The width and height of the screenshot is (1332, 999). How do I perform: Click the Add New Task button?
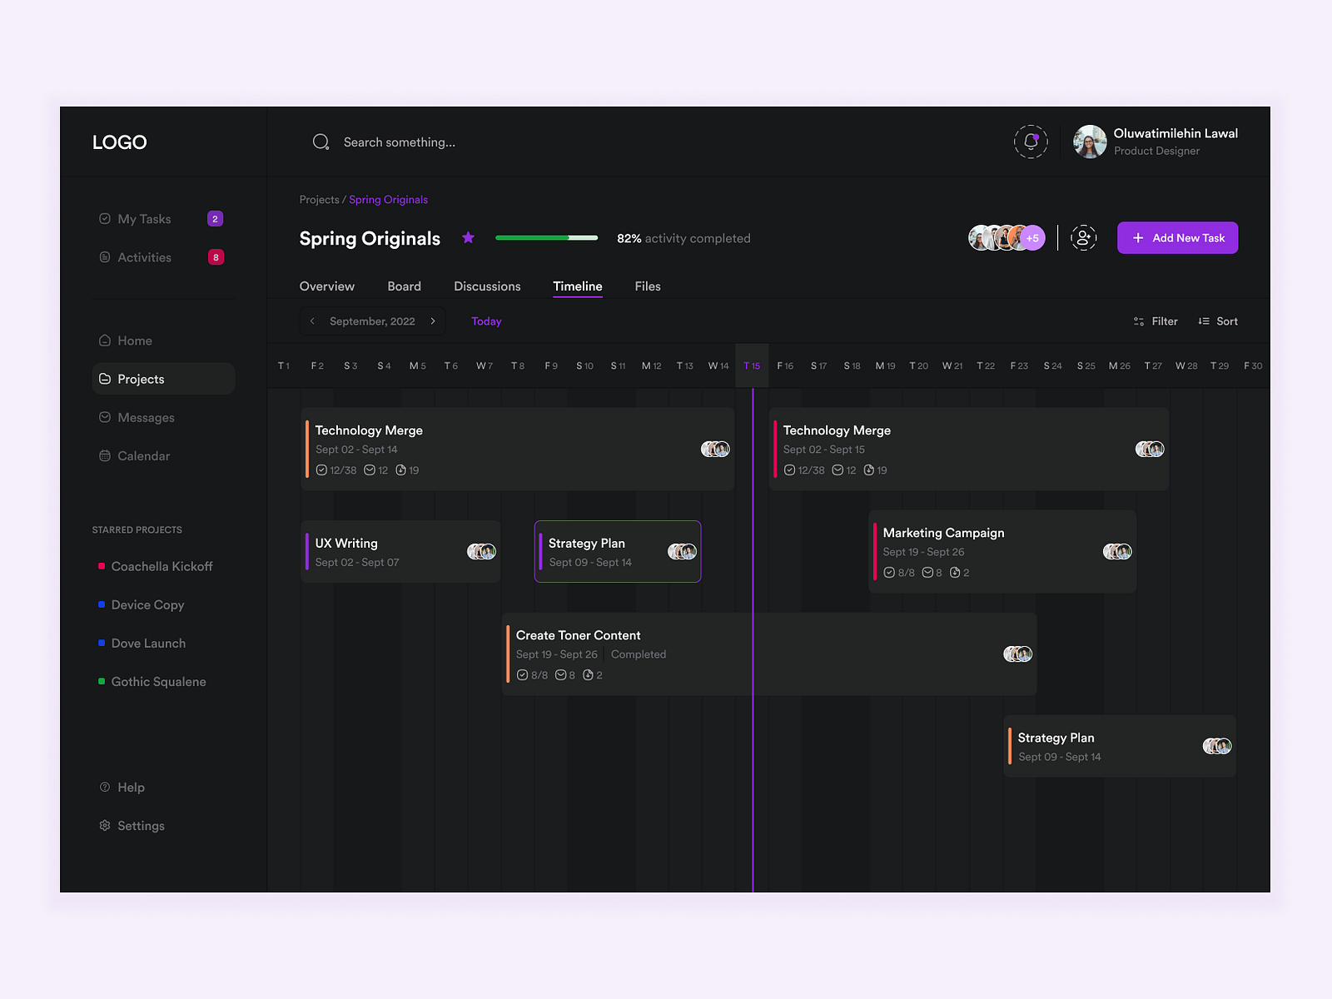click(1177, 237)
